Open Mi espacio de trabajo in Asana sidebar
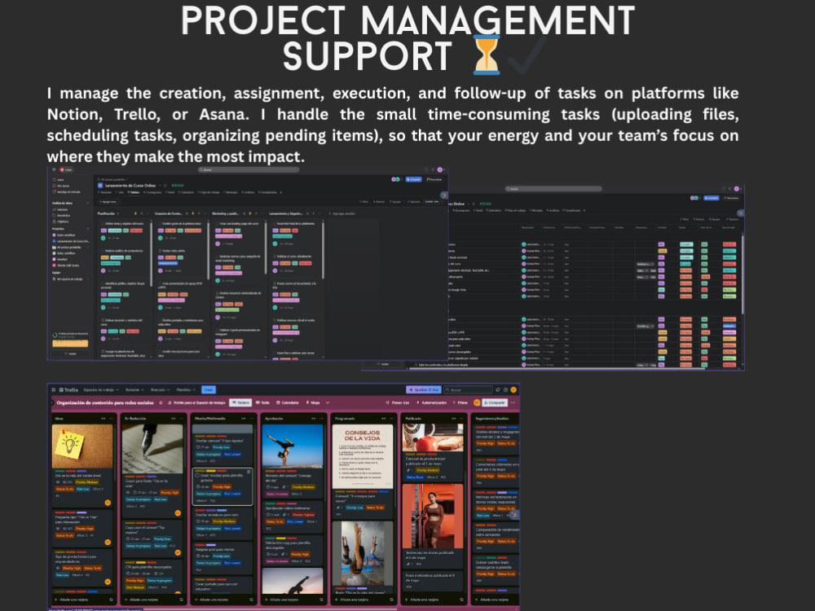Viewport: 815px width, 611px height. pyautogui.click(x=67, y=279)
